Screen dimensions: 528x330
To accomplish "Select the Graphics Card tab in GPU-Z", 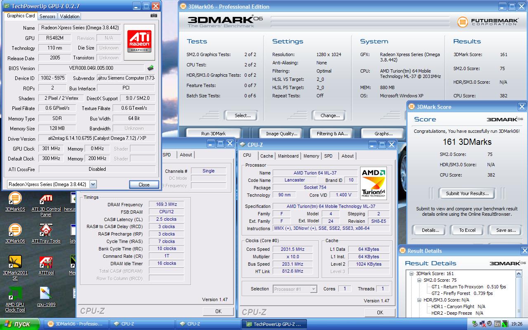I will 21,16.
